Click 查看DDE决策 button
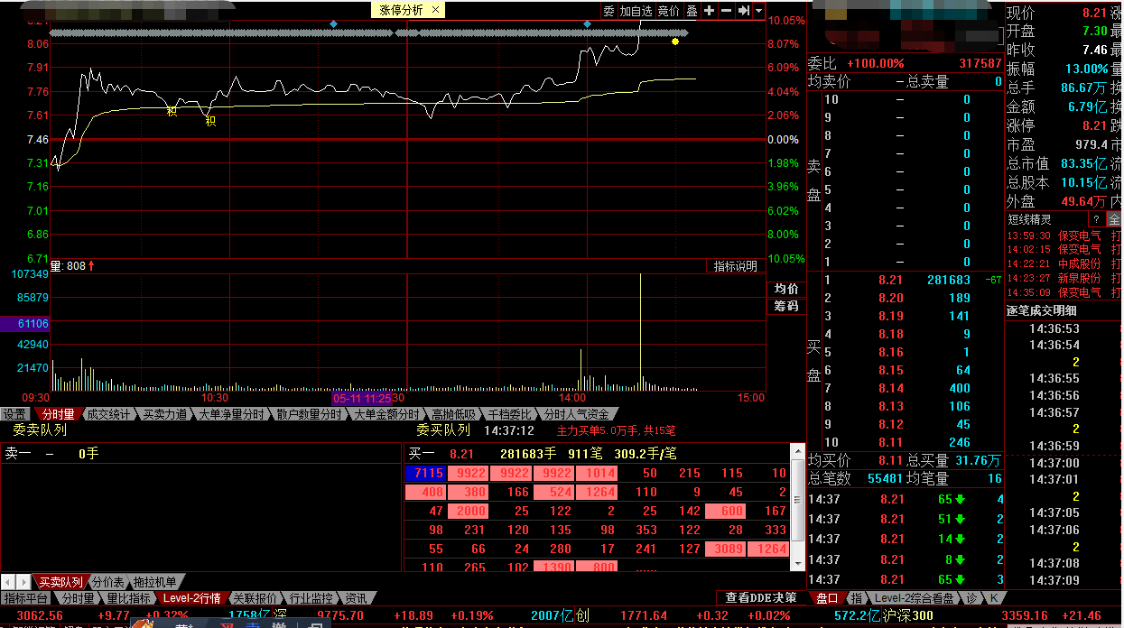This screenshot has width=1124, height=628. click(x=760, y=598)
